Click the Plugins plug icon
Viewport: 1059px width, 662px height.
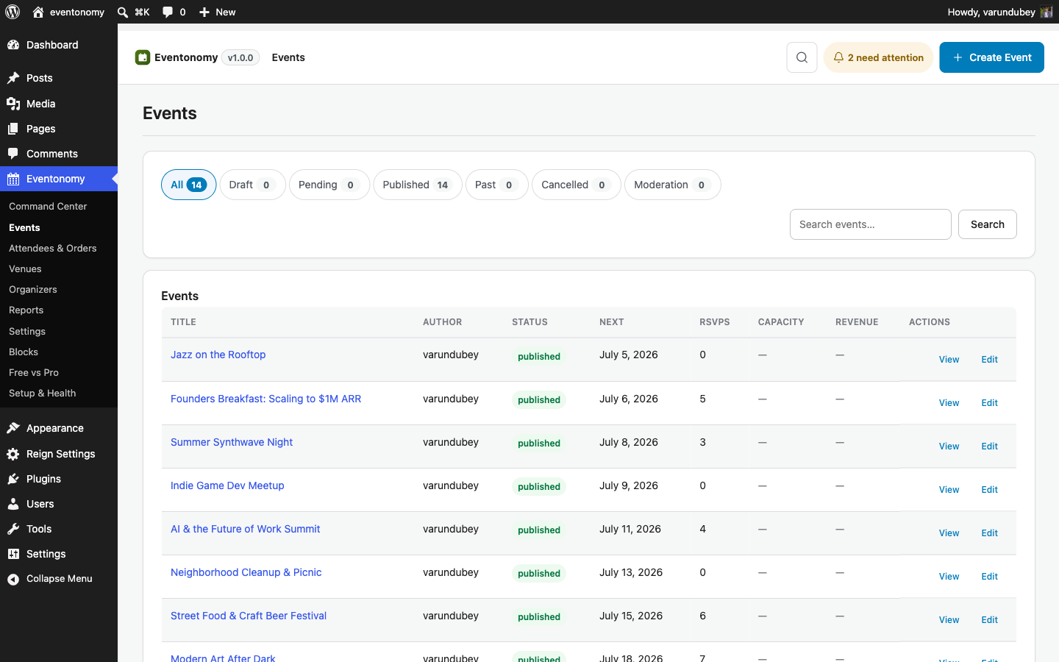[13, 479]
